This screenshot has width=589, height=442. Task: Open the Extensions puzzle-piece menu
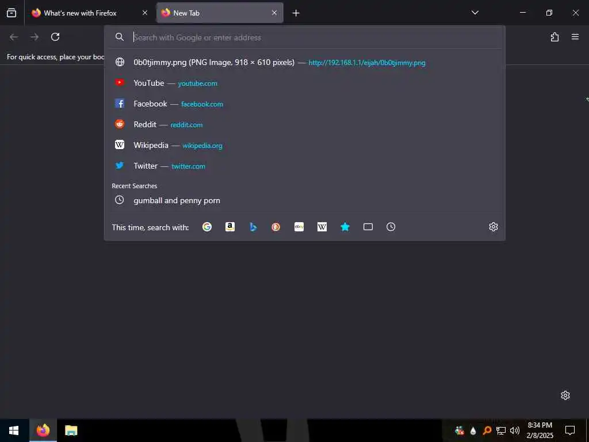pos(554,37)
